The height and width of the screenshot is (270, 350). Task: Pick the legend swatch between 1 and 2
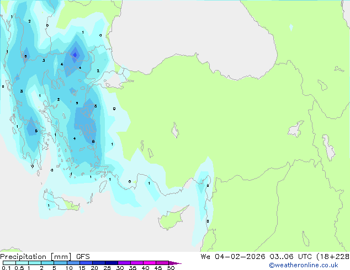[35, 263]
